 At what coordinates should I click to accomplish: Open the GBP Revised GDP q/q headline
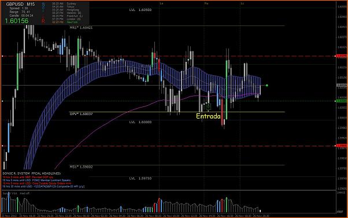(x=28, y=178)
